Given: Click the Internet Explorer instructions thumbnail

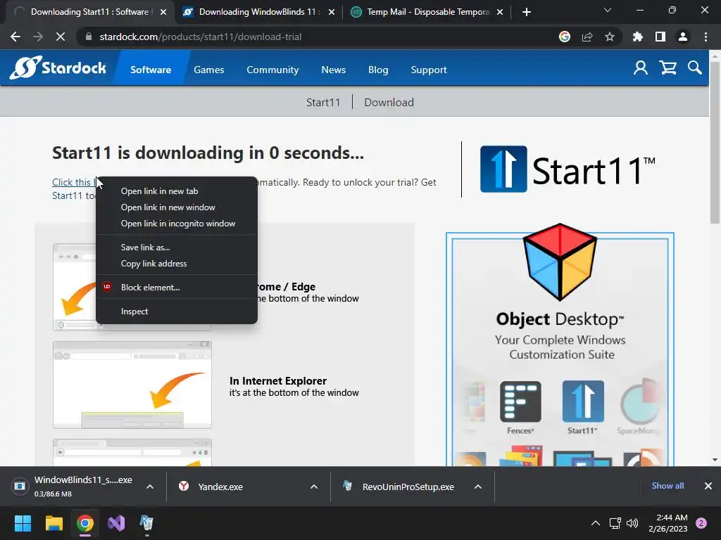Looking at the screenshot, I should 132,385.
